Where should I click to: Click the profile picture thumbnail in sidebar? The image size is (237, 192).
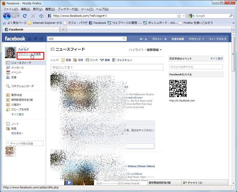point(10,53)
